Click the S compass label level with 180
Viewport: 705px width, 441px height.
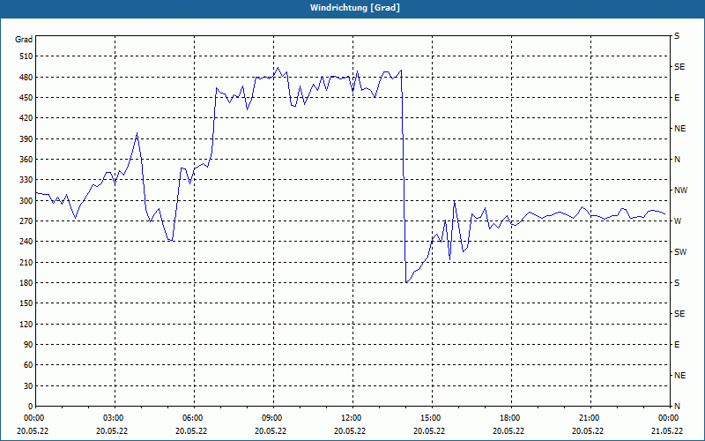click(x=677, y=283)
